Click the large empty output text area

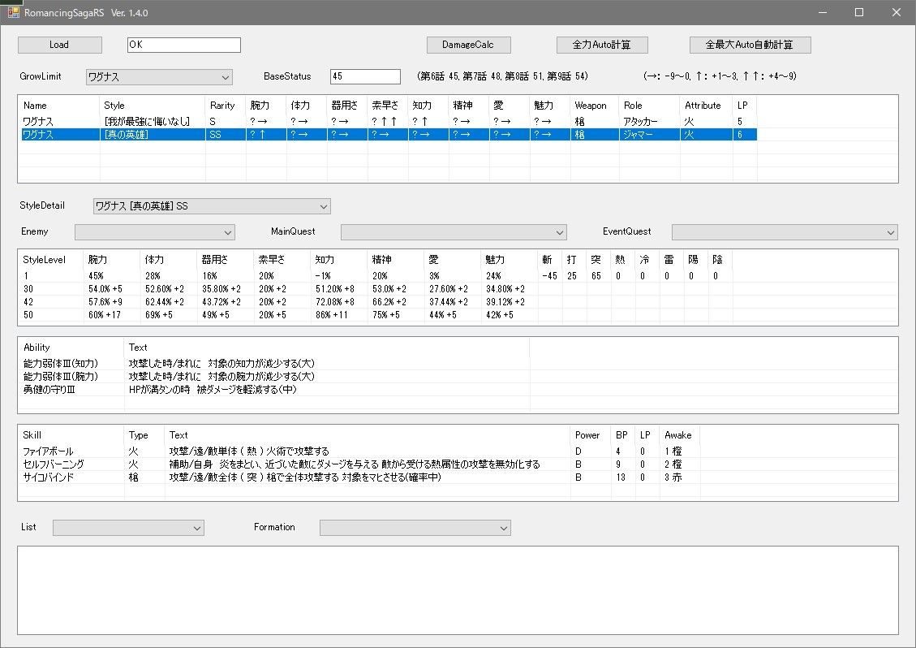pyautogui.click(x=458, y=590)
